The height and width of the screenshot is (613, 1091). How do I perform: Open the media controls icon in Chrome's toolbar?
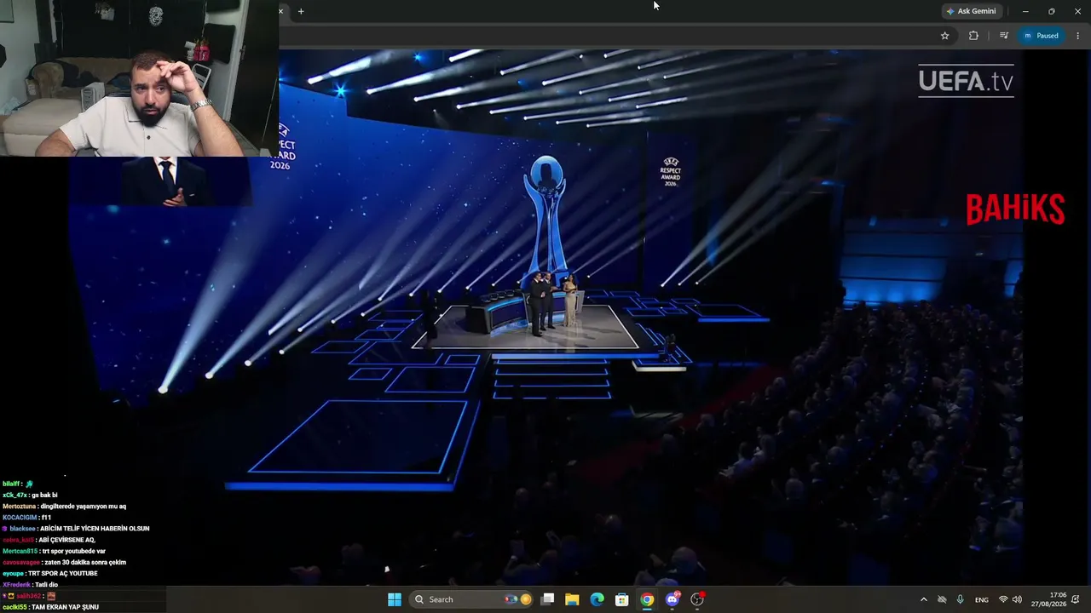[x=1003, y=36]
